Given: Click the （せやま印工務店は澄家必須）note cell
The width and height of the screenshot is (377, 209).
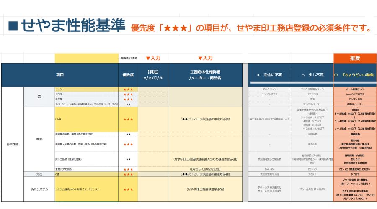Looking at the screenshot, I should click(x=205, y=189).
